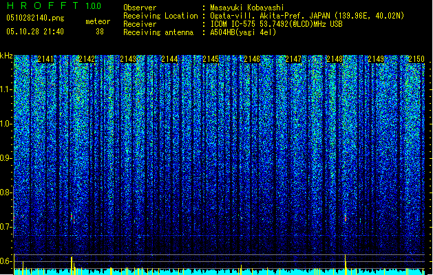Click the 0.8 kHz axis tick label
Viewport: 433px width, 275px height.
click(x=6, y=192)
